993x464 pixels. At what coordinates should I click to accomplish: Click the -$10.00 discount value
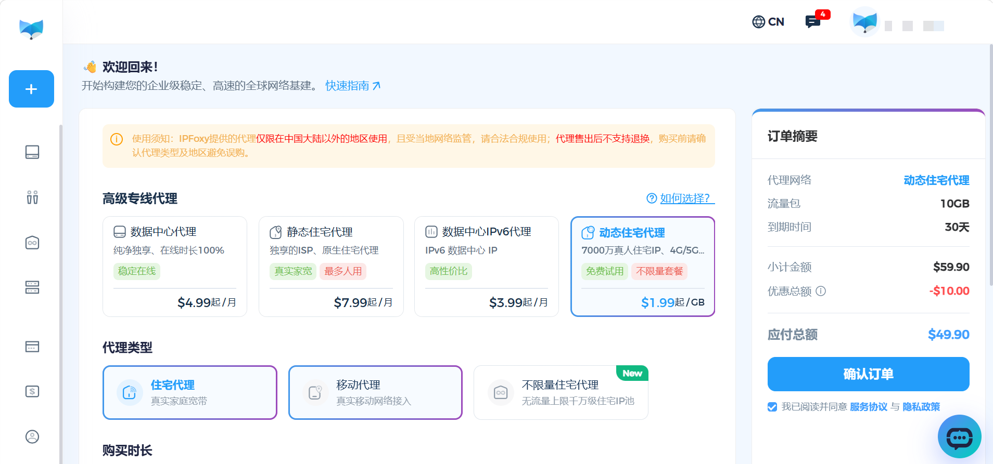949,291
